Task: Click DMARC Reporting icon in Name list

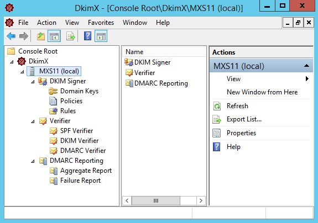Action: click(129, 83)
